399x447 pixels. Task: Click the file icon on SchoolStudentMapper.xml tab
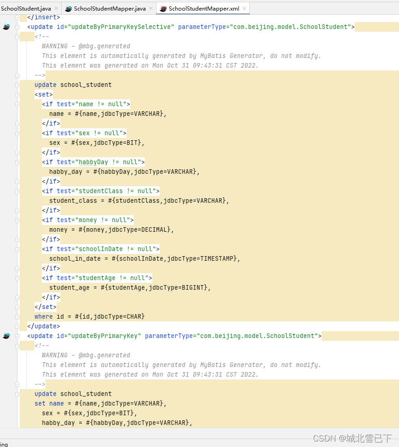click(x=162, y=8)
